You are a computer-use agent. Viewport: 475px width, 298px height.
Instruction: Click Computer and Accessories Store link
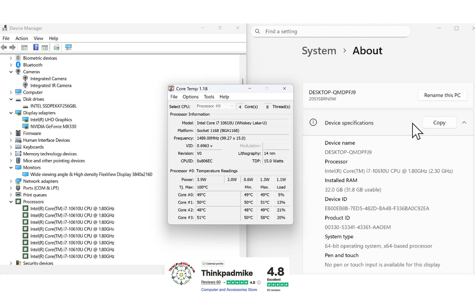point(229,290)
